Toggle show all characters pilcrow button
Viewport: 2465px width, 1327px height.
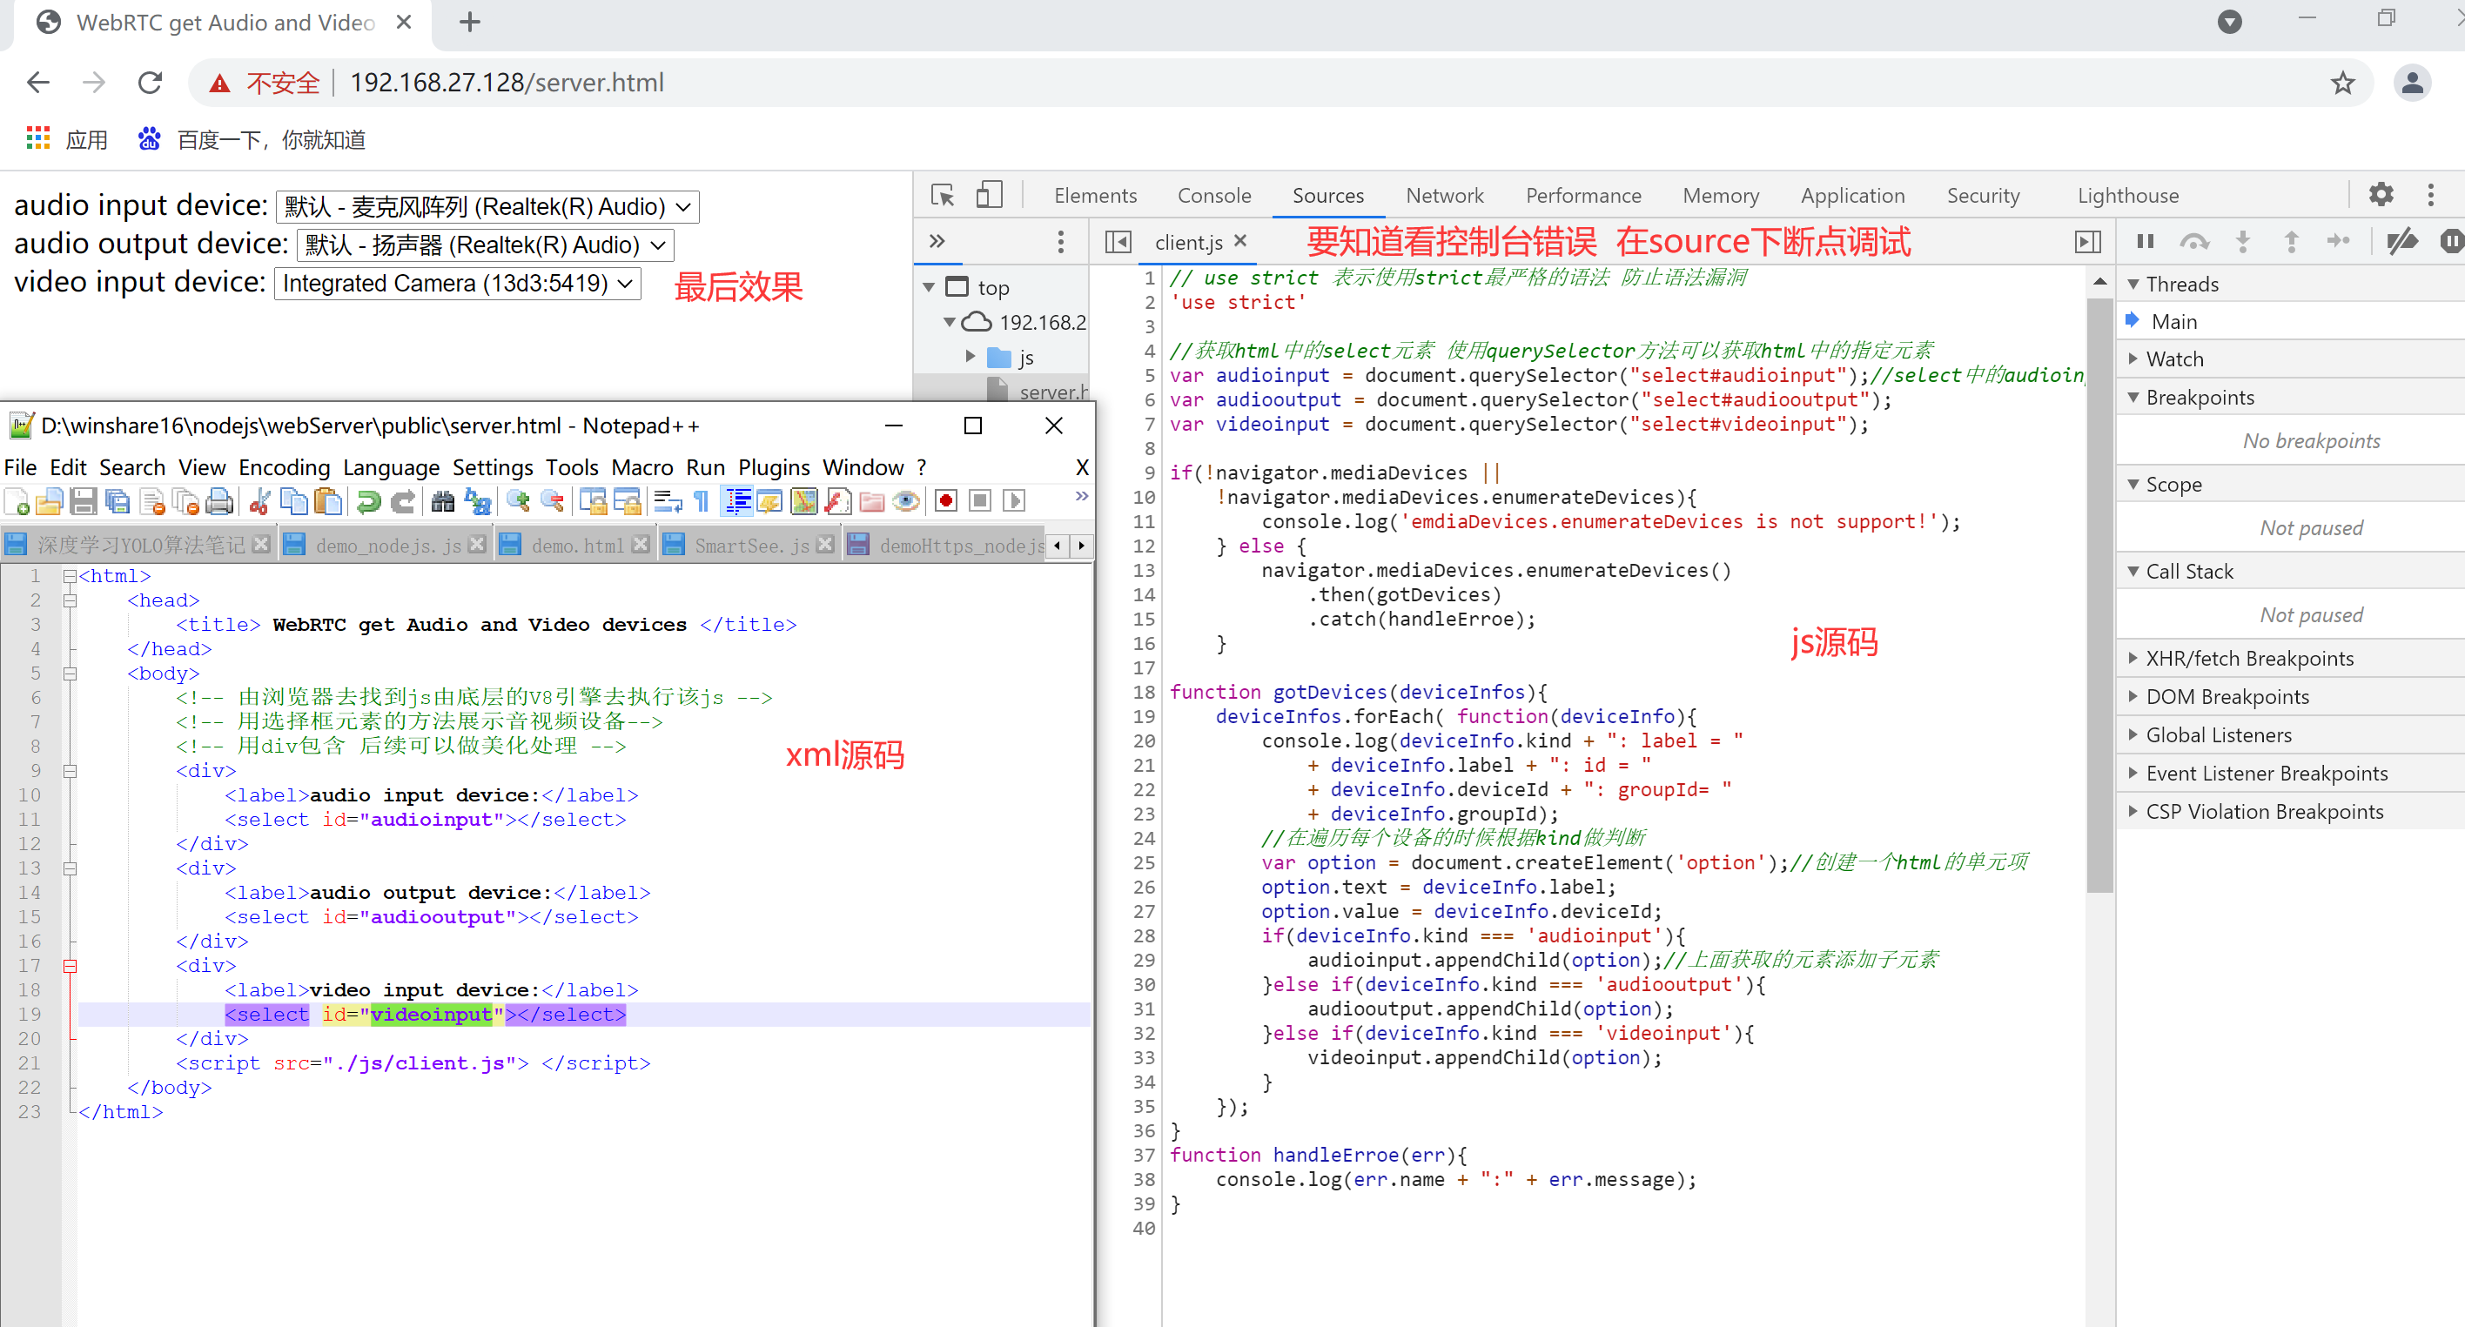pos(702,501)
